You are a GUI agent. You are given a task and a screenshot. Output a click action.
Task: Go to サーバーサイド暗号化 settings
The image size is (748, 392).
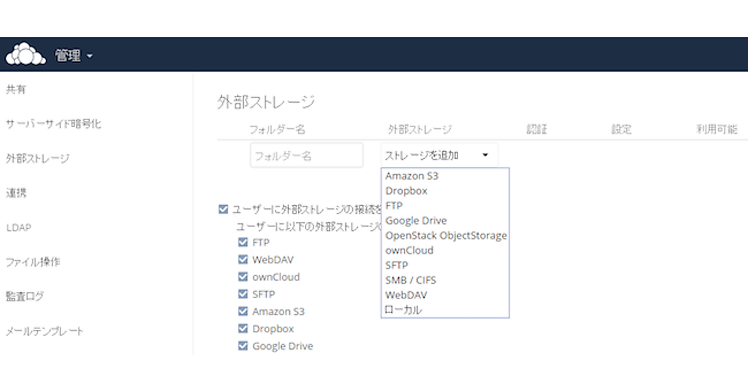(x=54, y=124)
